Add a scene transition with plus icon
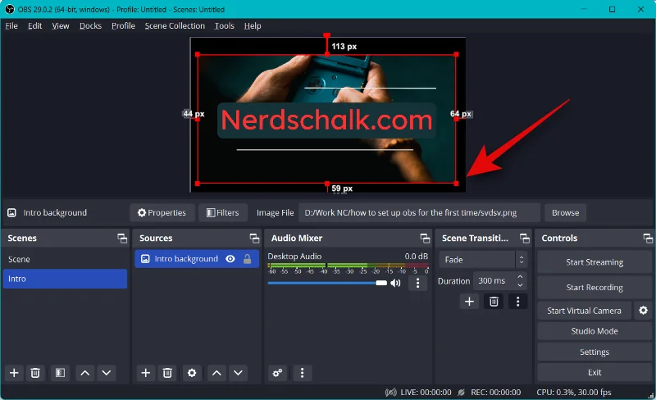 tap(469, 302)
